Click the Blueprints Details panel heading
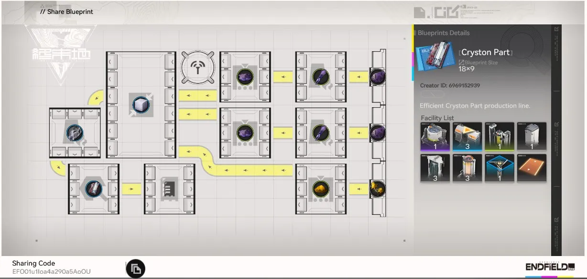 click(x=444, y=33)
